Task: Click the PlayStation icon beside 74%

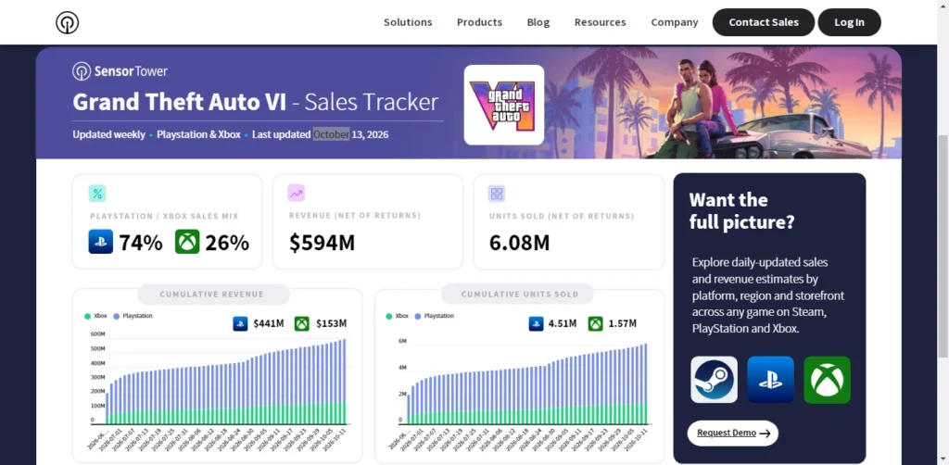Action: click(100, 242)
